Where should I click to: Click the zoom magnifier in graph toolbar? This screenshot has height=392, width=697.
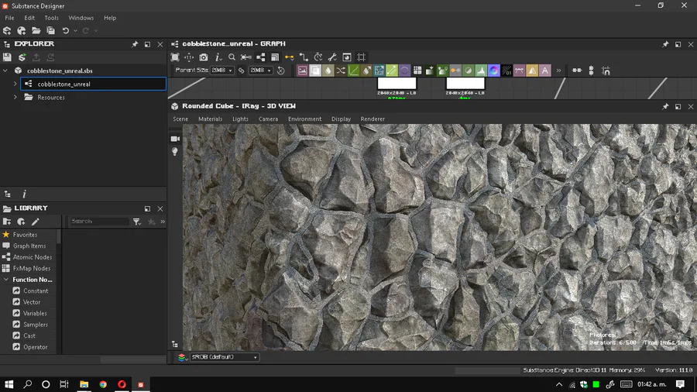coord(232,57)
